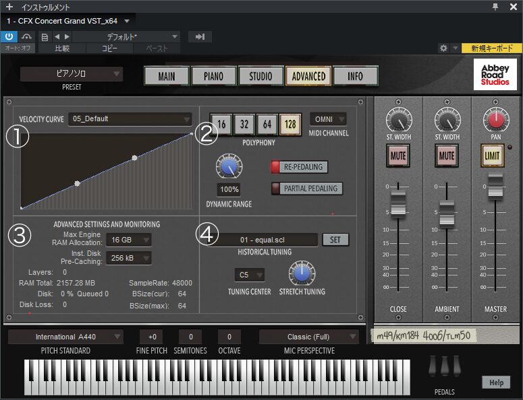Set polyphony to 32
Viewport: 523px width, 400px height.
244,125
